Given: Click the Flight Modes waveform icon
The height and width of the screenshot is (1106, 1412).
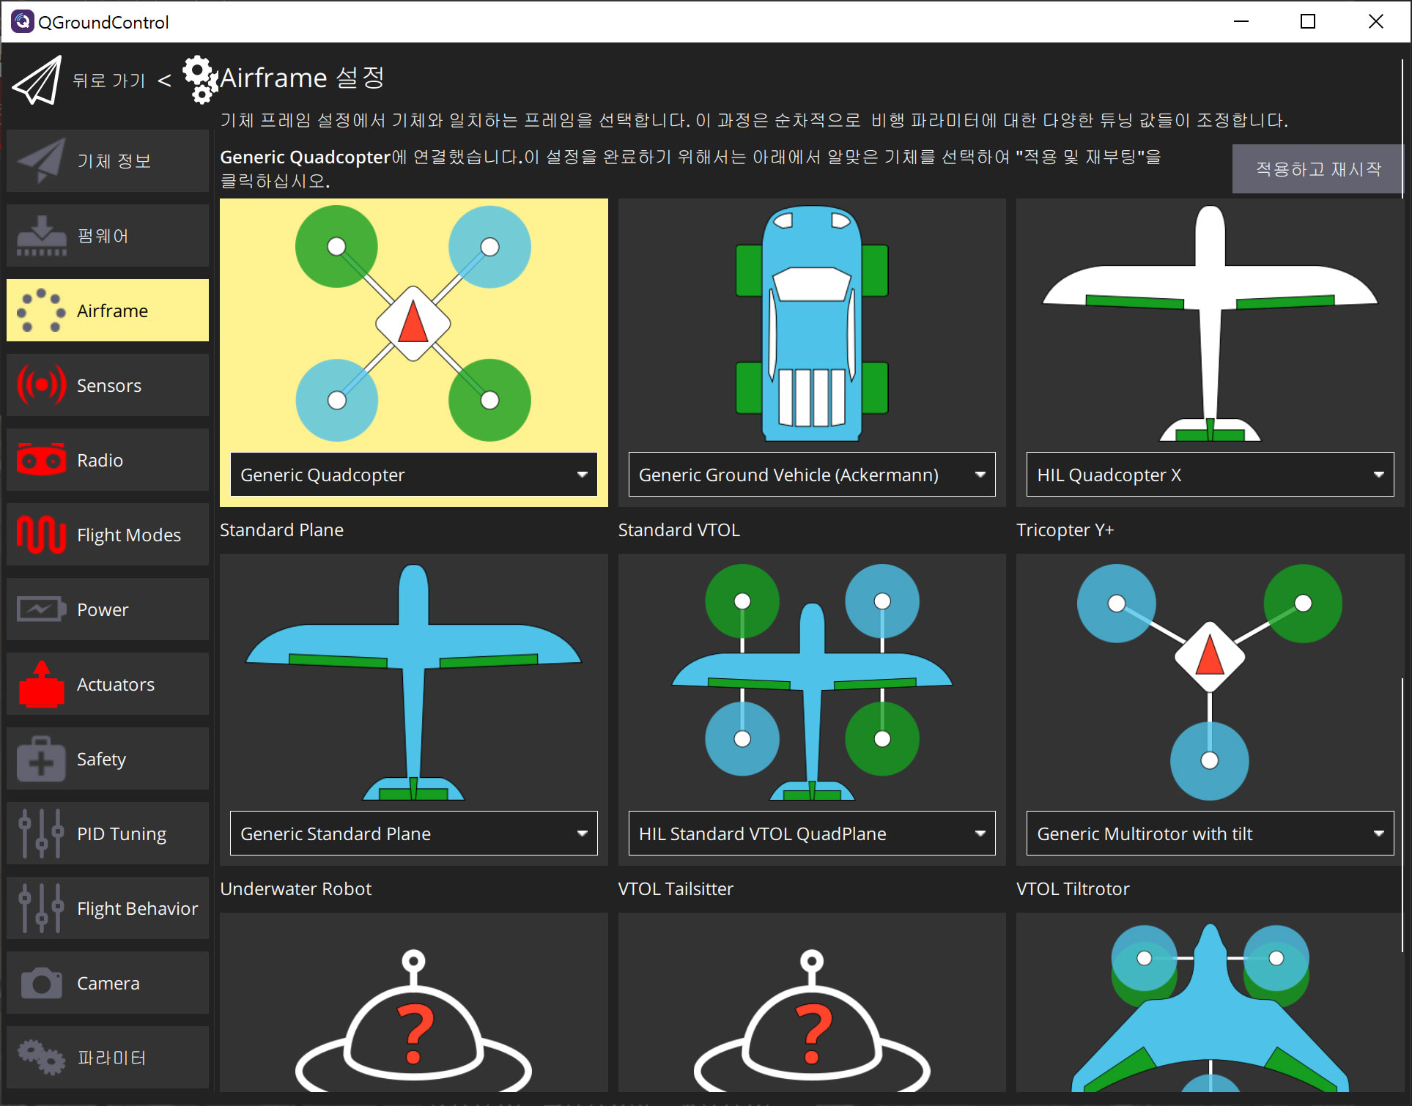Looking at the screenshot, I should (x=41, y=535).
